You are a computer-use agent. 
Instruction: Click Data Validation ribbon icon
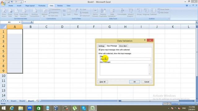pyautogui.click(x=112, y=13)
